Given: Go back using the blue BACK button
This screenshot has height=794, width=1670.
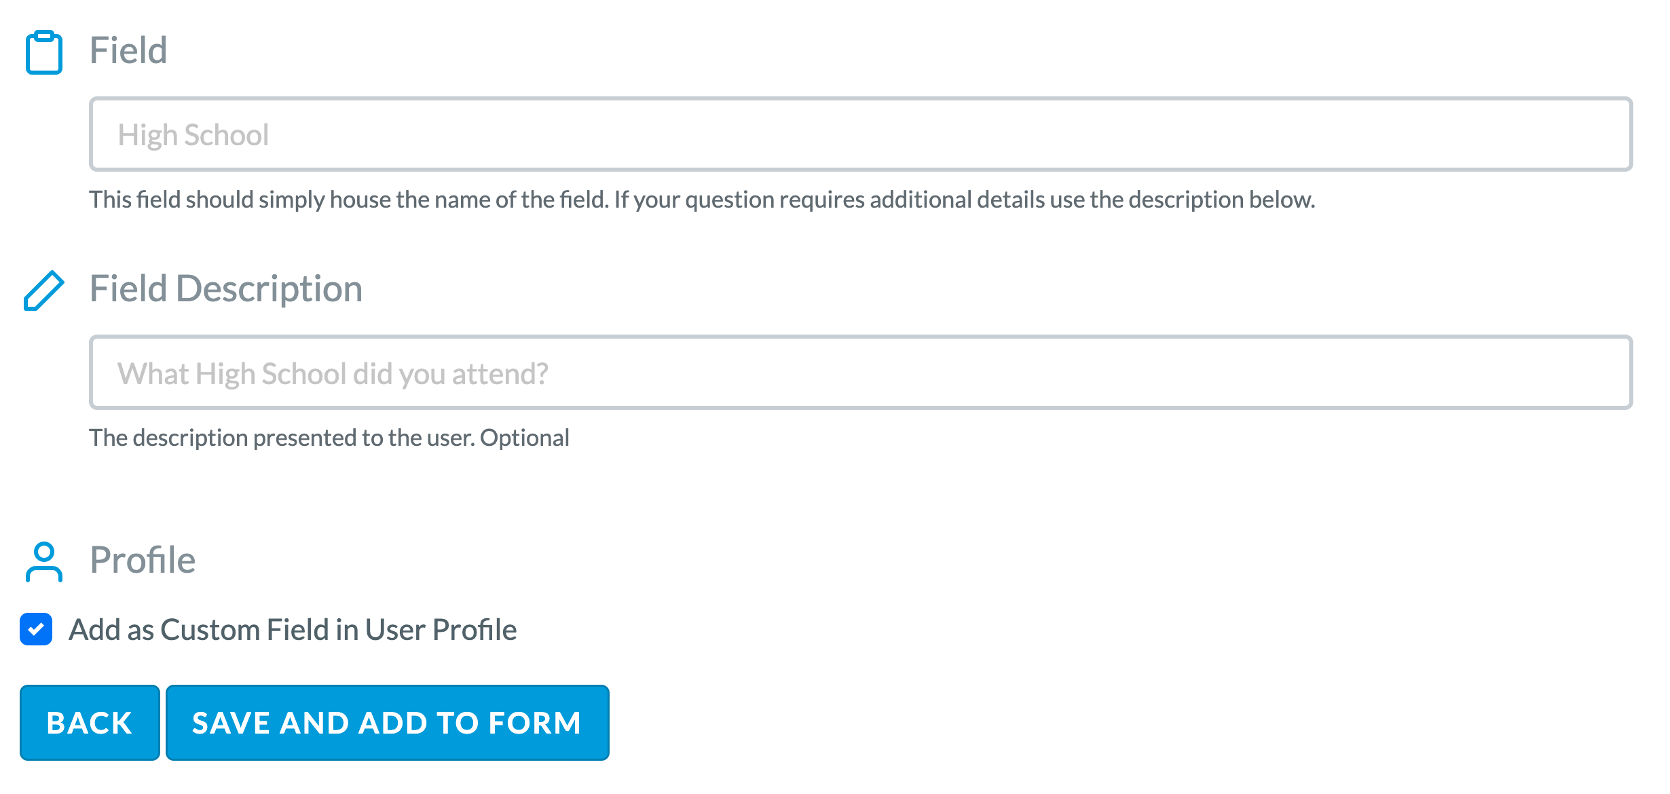Looking at the screenshot, I should [x=90, y=722].
